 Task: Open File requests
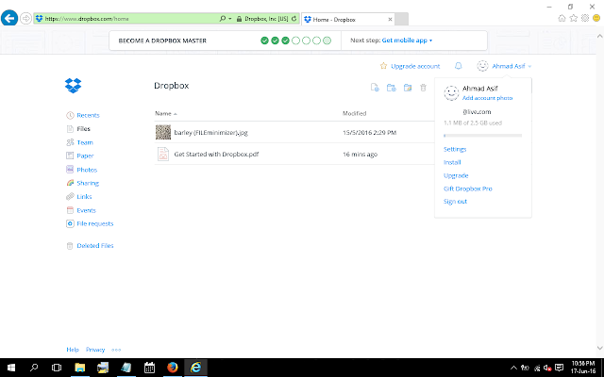pyautogui.click(x=94, y=223)
